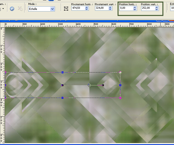This screenshot has width=174, height=145.
Task: Click the bottom-center selection handle
Action: [62, 98]
